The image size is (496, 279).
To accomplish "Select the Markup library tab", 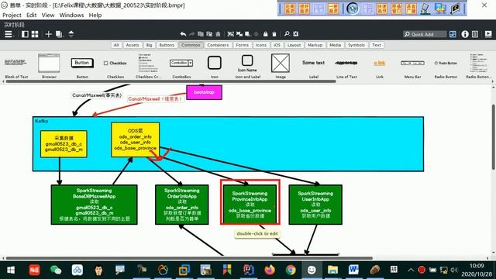I will pos(315,45).
